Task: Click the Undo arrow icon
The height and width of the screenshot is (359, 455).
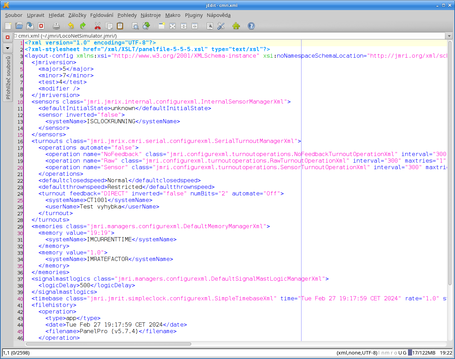Action: [x=71, y=26]
